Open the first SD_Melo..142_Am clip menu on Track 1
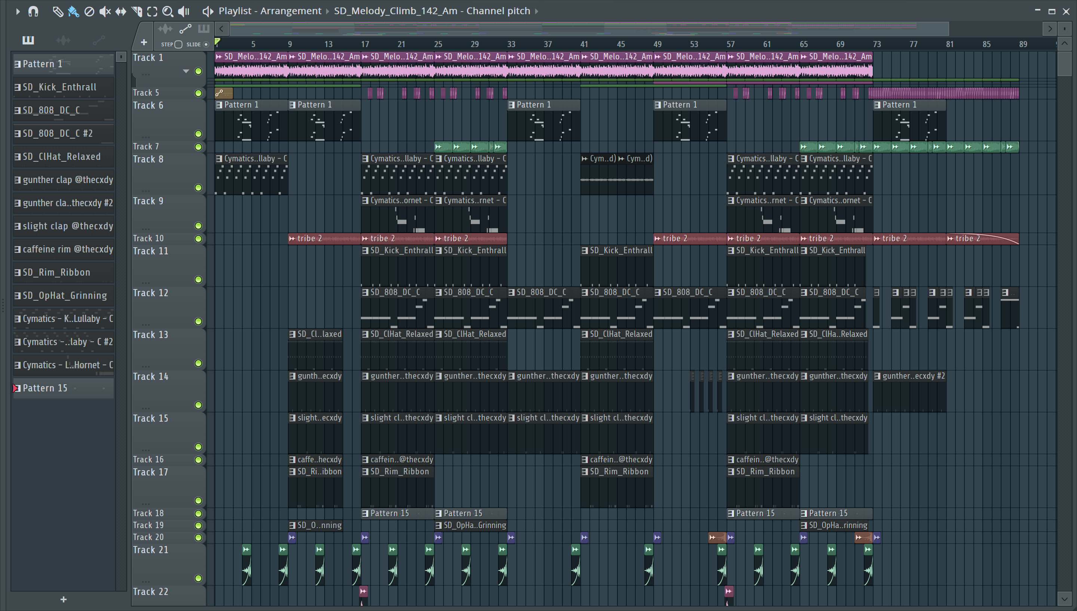Viewport: 1077px width, 611px height. [219, 56]
